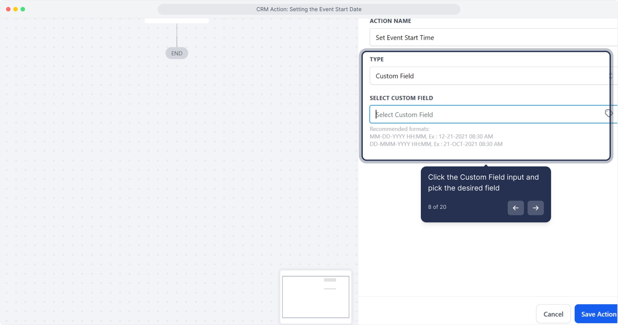This screenshot has height=325, width=618.
Task: Click the title bar CRM Action text
Action: [x=309, y=9]
